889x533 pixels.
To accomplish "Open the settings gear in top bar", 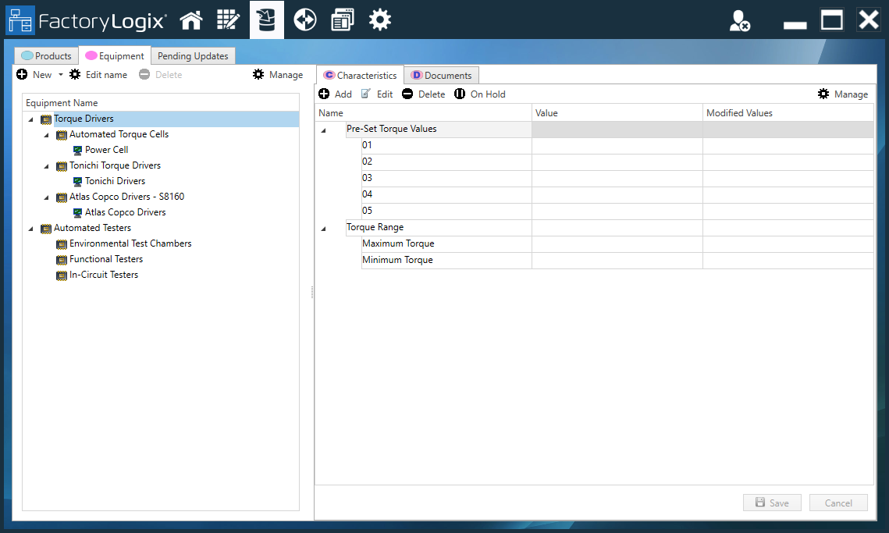I will point(380,20).
